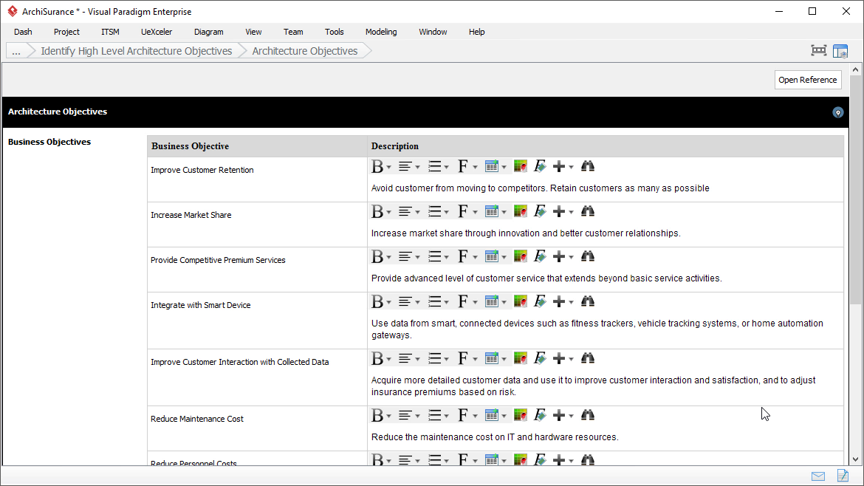Image resolution: width=864 pixels, height=486 pixels.
Task: Open the Tools menu
Action: 334,32
